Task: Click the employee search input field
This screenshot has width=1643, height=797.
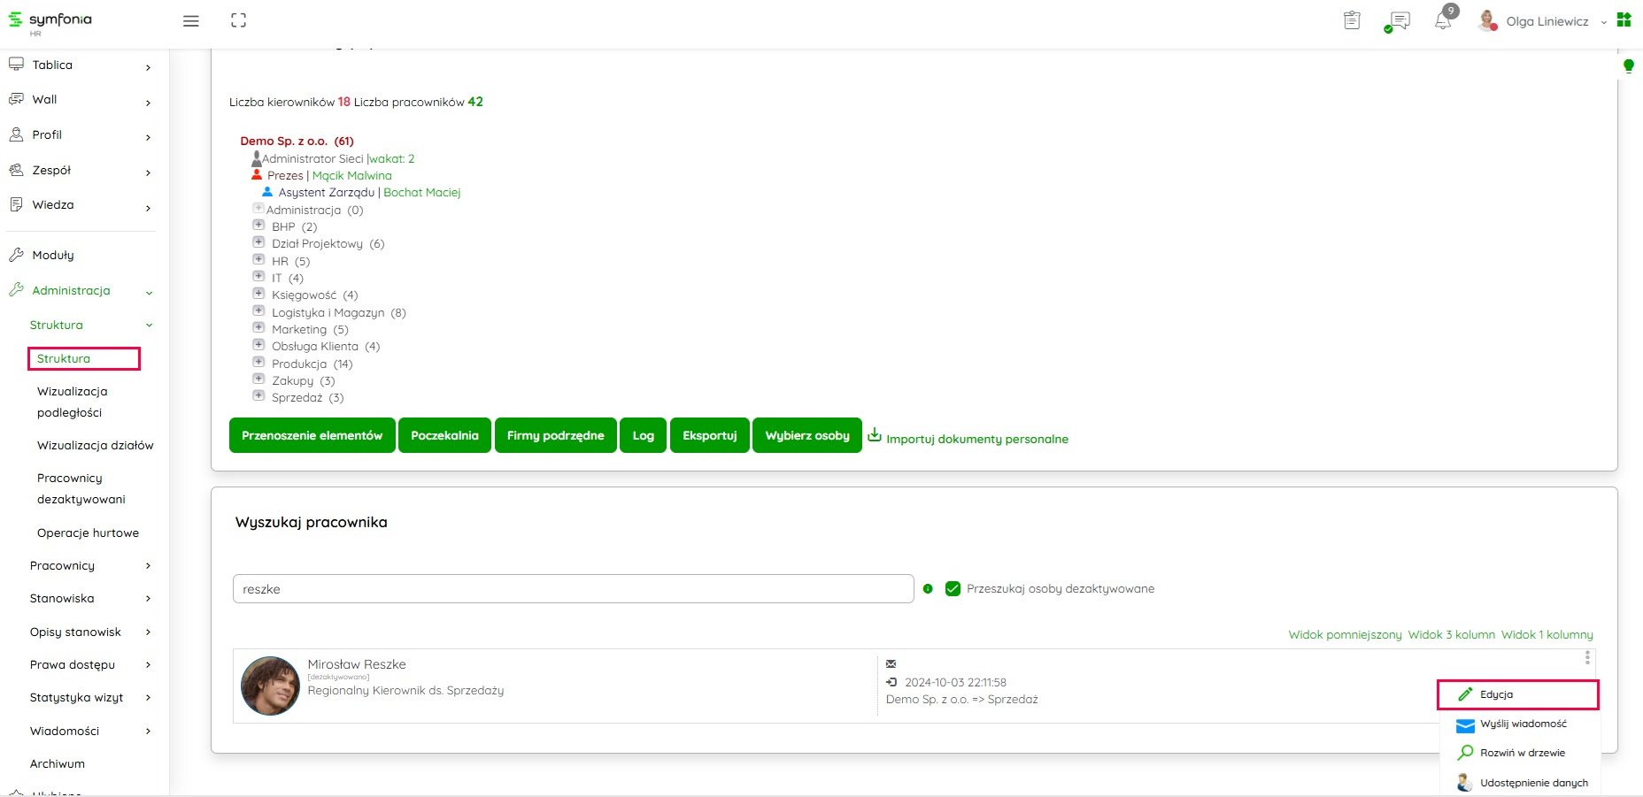Action: pos(573,589)
